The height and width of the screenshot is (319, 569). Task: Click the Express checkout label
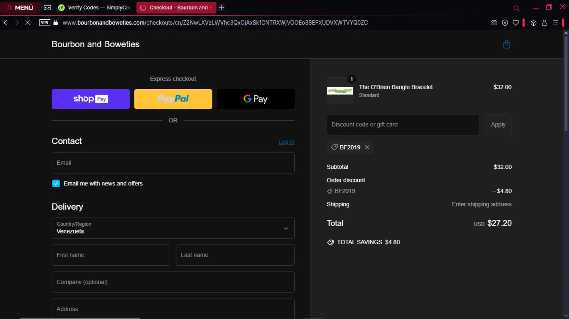(x=173, y=79)
